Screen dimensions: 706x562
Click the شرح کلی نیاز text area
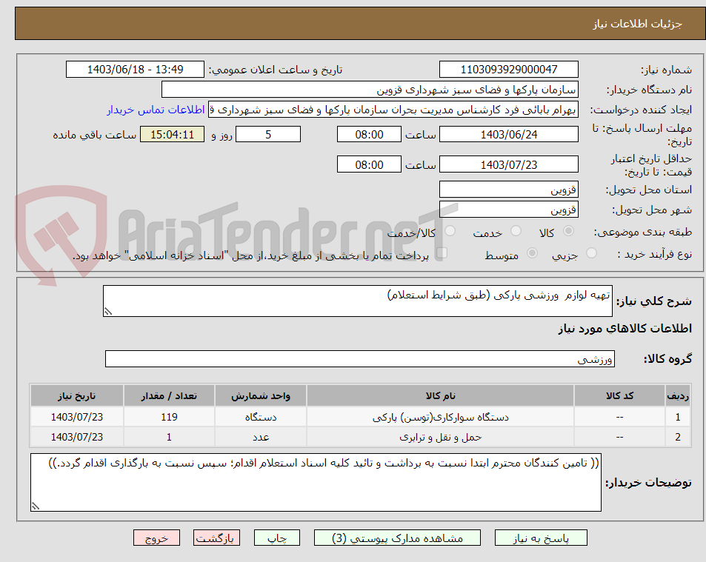tap(358, 301)
